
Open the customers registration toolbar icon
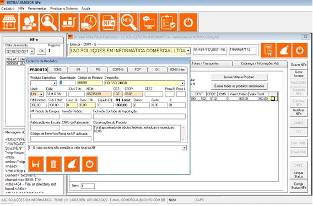click(x=29, y=23)
